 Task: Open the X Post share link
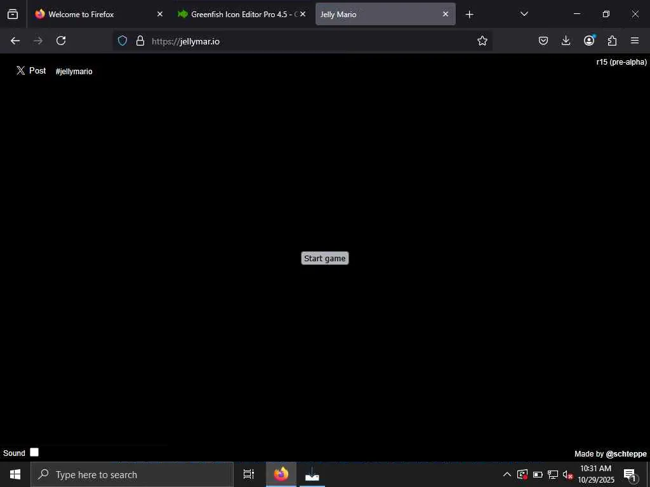pos(31,71)
